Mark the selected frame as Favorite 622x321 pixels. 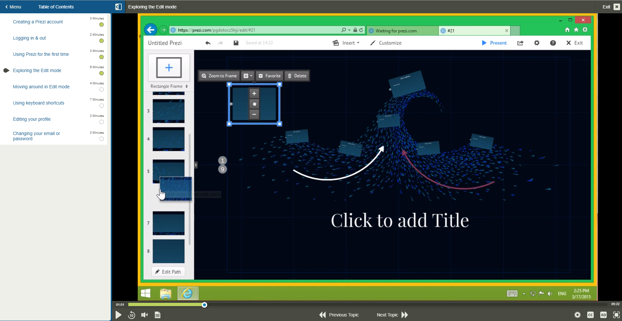pos(269,76)
